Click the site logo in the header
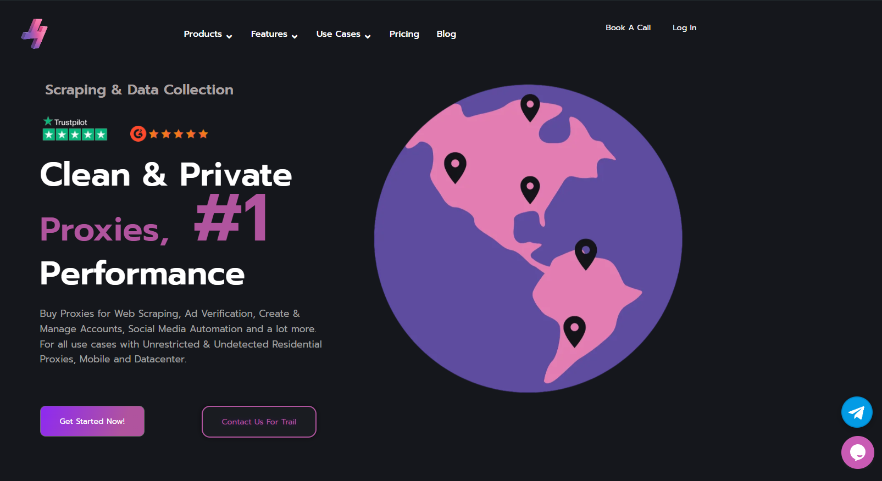This screenshot has height=481, width=882. (x=35, y=33)
